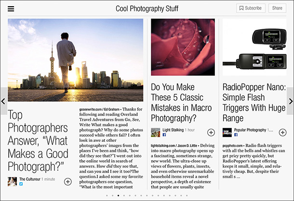Open the hamburger menu

[x=11, y=9]
